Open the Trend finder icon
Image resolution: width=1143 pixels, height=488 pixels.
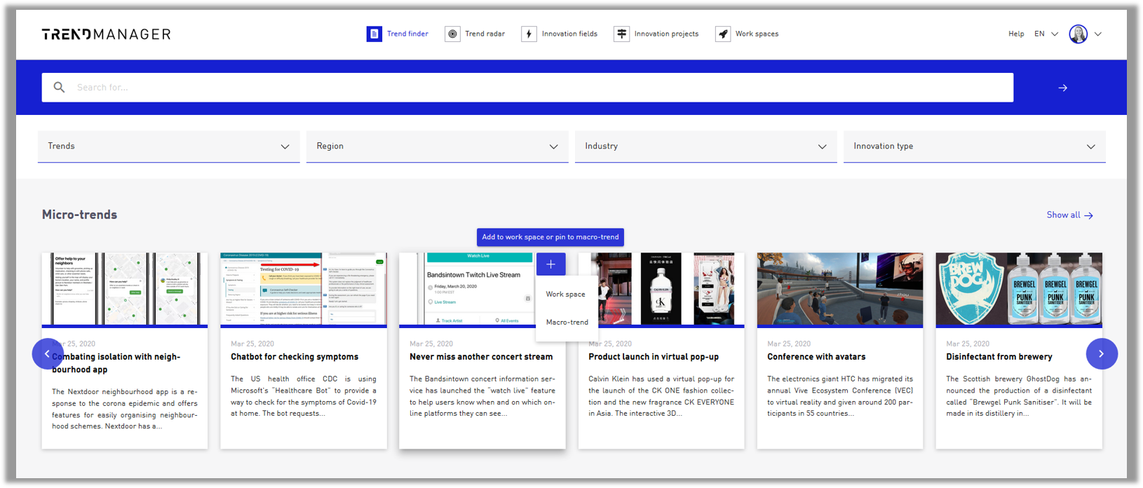[374, 34]
